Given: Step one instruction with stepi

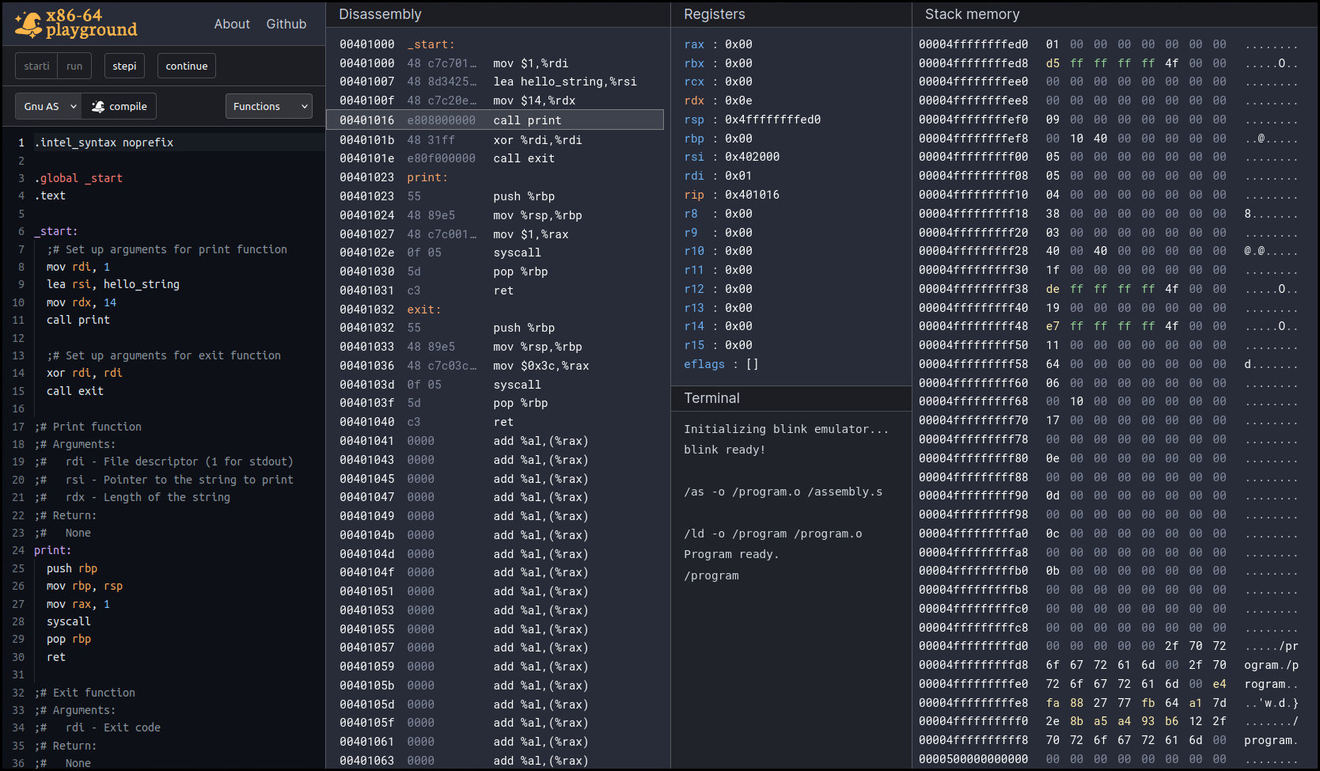Looking at the screenshot, I should tap(124, 66).
